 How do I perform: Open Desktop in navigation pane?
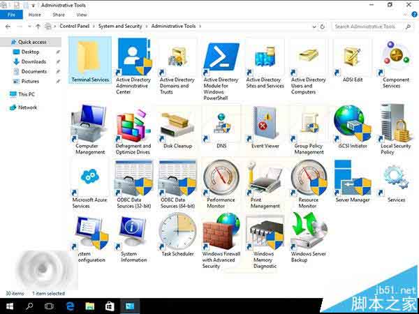click(x=30, y=52)
